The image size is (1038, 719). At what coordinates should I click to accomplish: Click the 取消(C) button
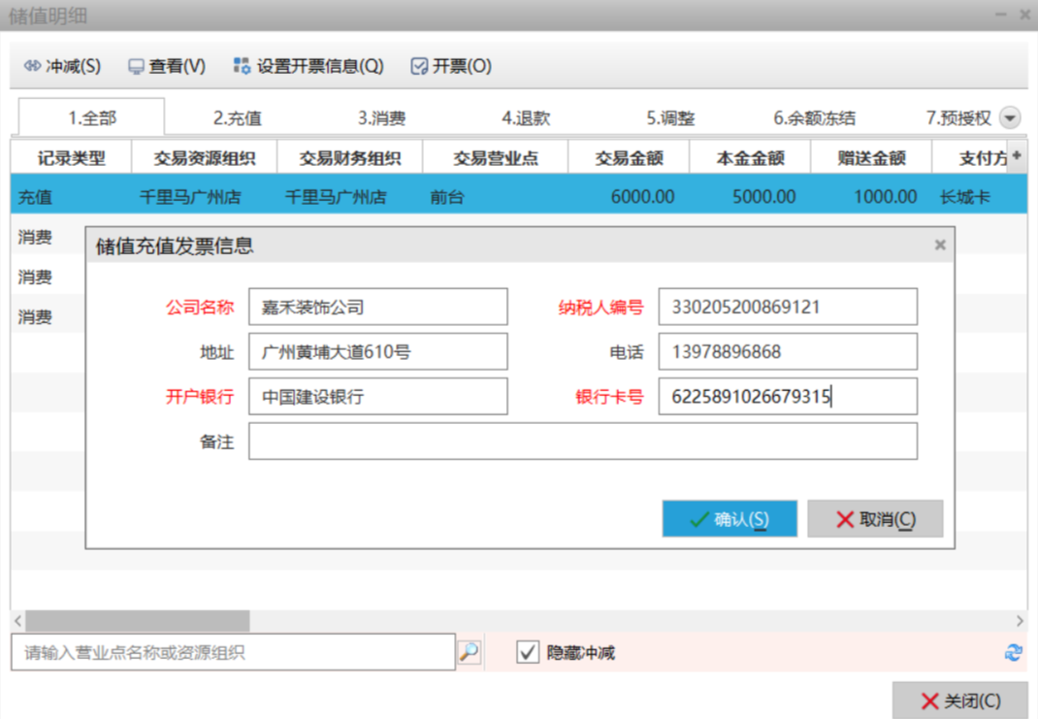point(875,519)
